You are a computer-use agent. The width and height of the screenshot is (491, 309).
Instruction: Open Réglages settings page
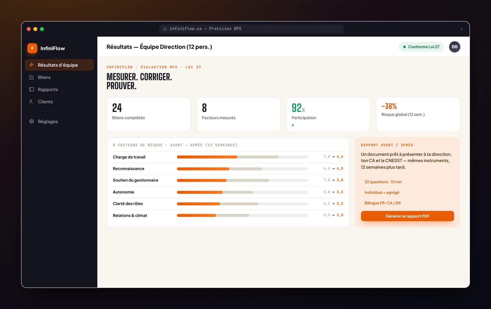click(x=59, y=121)
